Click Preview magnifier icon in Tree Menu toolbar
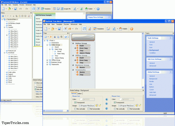The image size is (175, 126). click(114, 29)
